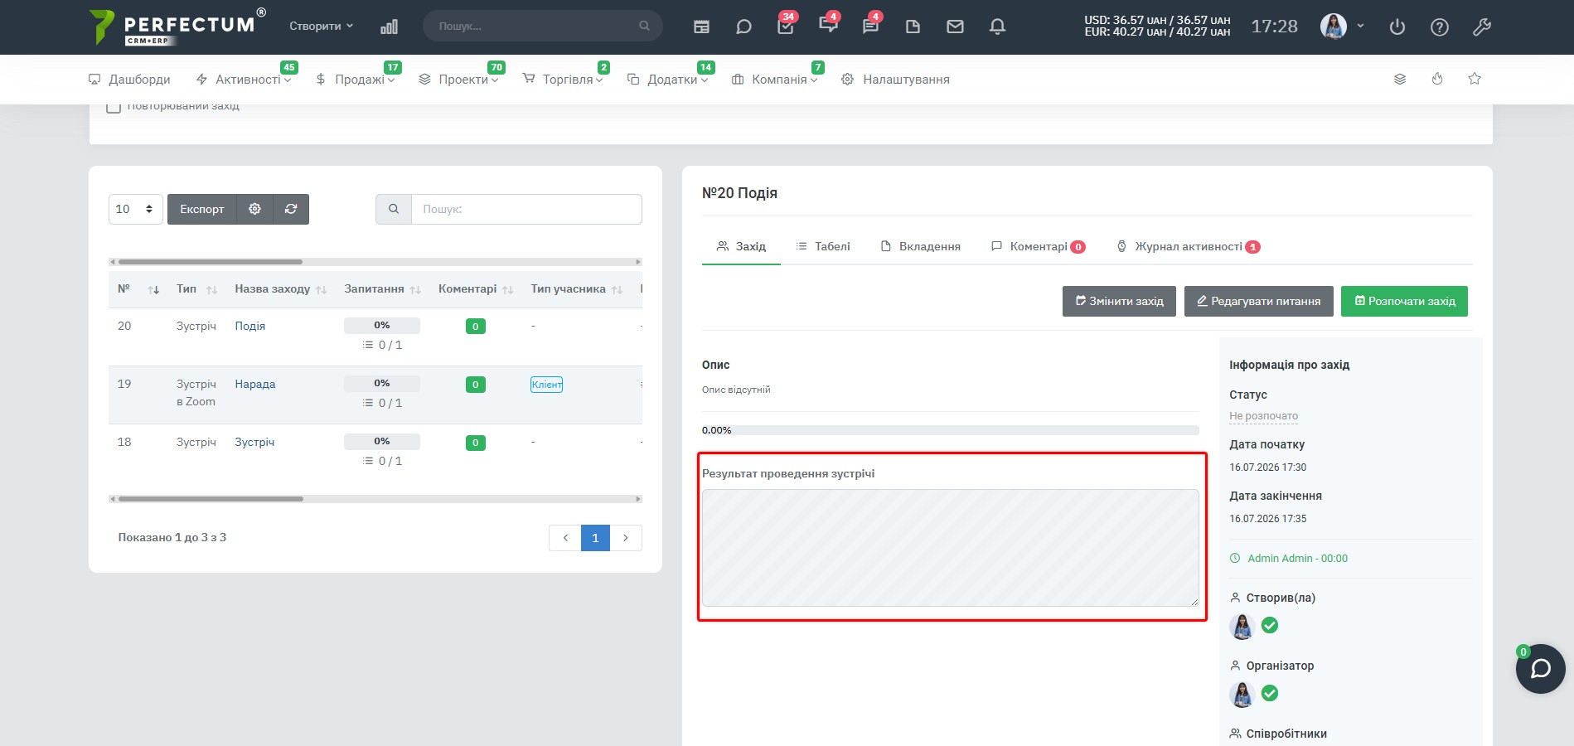This screenshot has height=746, width=1574.
Task: Click the Розпочати захід button
Action: [1404, 301]
